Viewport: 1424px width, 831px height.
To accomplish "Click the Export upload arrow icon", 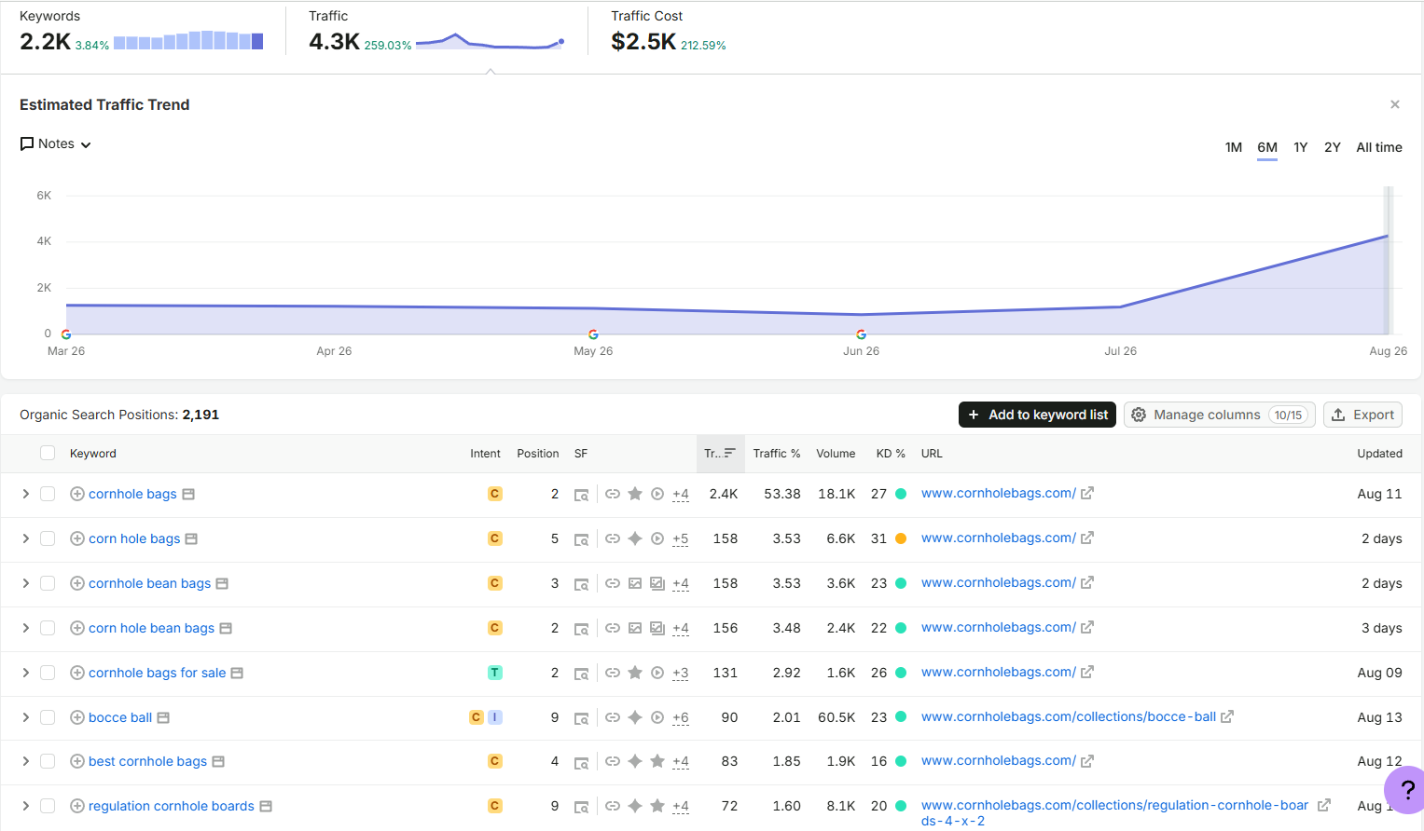I will coord(1338,415).
